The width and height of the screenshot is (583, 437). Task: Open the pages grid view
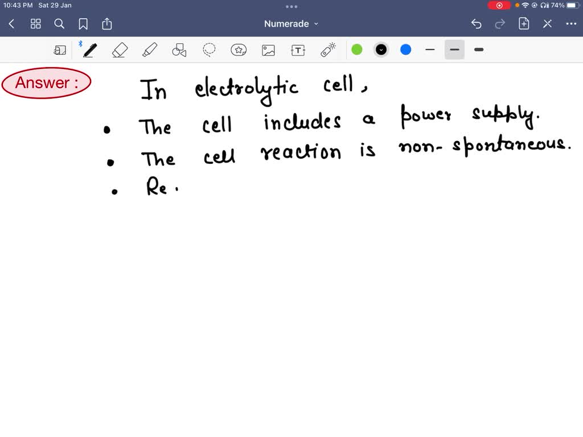coord(35,23)
